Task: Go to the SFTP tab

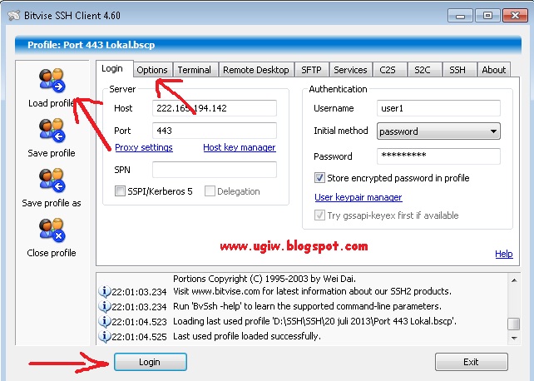Action: tap(312, 70)
